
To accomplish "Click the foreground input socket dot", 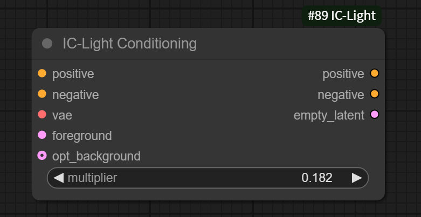I will click(x=42, y=135).
